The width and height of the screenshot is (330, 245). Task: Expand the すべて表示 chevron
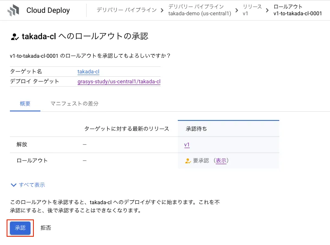[14, 185]
